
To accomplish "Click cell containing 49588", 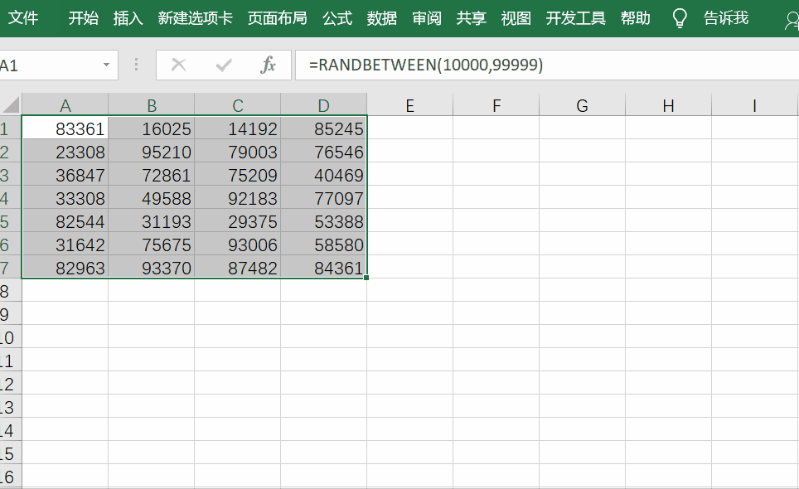I will click(x=152, y=198).
